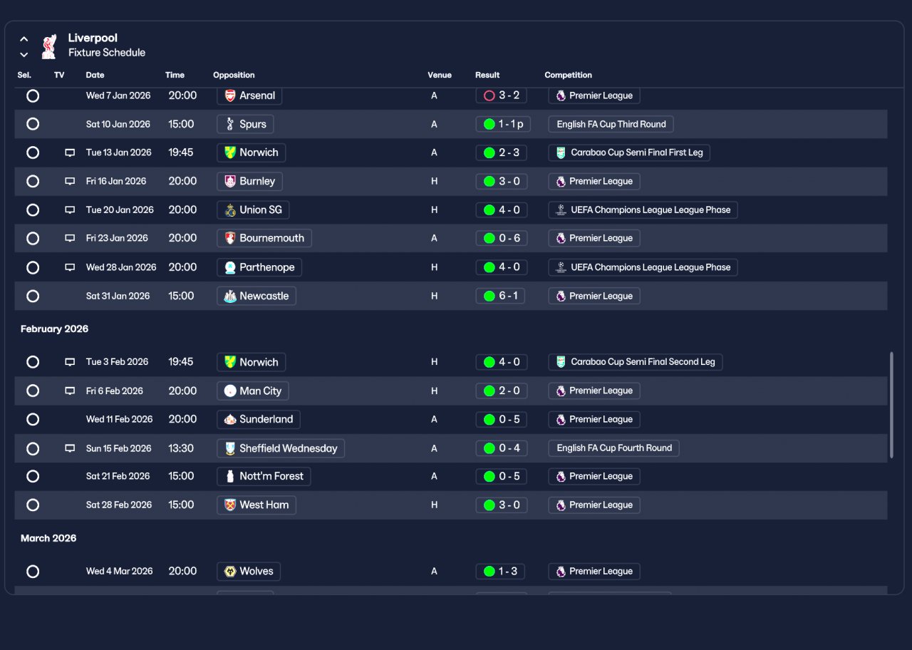This screenshot has width=912, height=650.
Task: Sort by the Time column header
Action: (x=175, y=75)
